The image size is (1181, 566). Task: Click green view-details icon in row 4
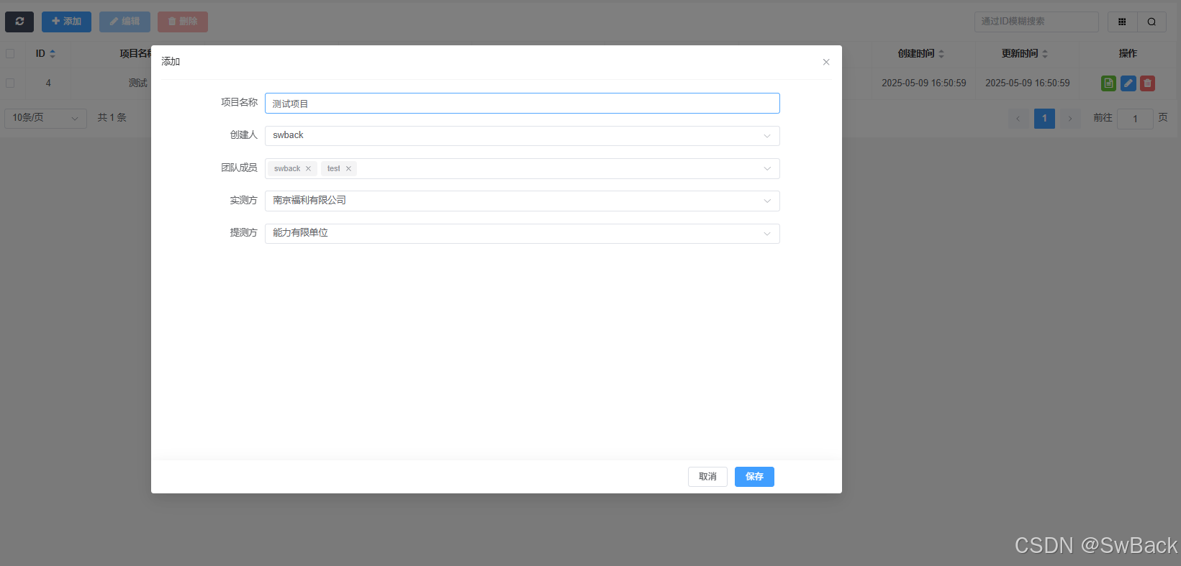(1108, 83)
